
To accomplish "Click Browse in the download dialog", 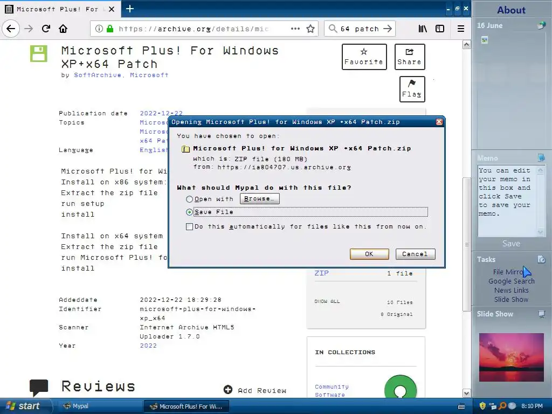I will coord(259,198).
